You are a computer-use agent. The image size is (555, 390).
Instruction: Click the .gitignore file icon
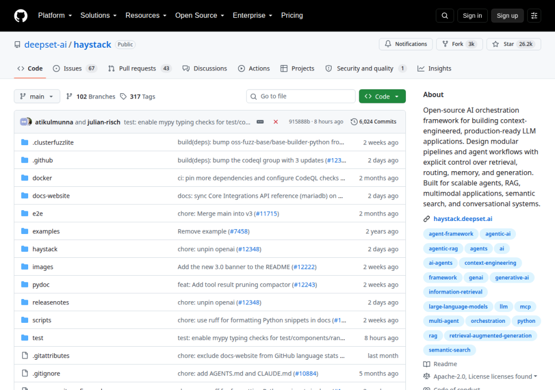(24, 373)
